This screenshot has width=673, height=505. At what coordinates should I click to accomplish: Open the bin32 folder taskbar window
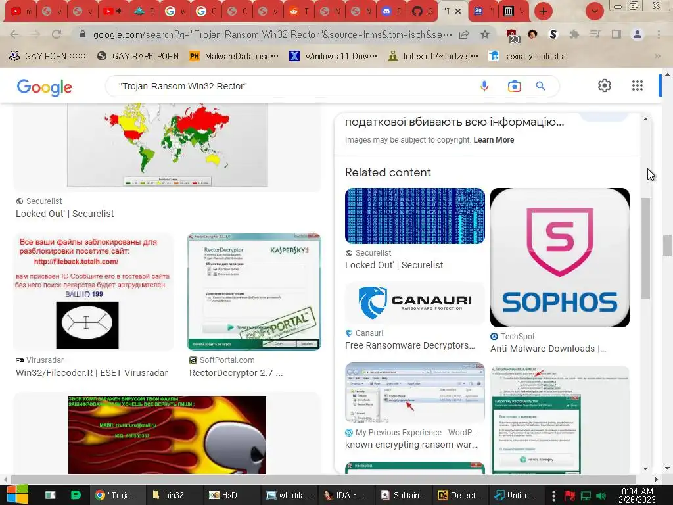click(x=173, y=495)
